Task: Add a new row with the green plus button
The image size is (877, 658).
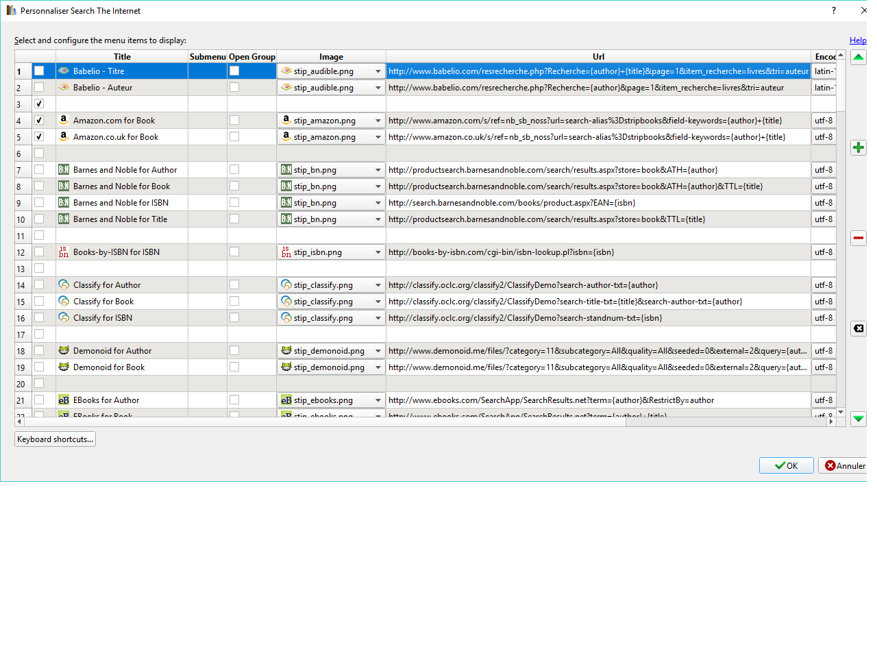Action: point(858,147)
